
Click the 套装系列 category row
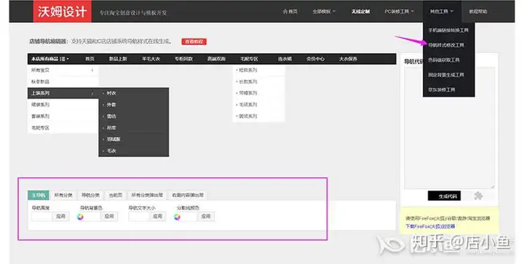(x=63, y=116)
